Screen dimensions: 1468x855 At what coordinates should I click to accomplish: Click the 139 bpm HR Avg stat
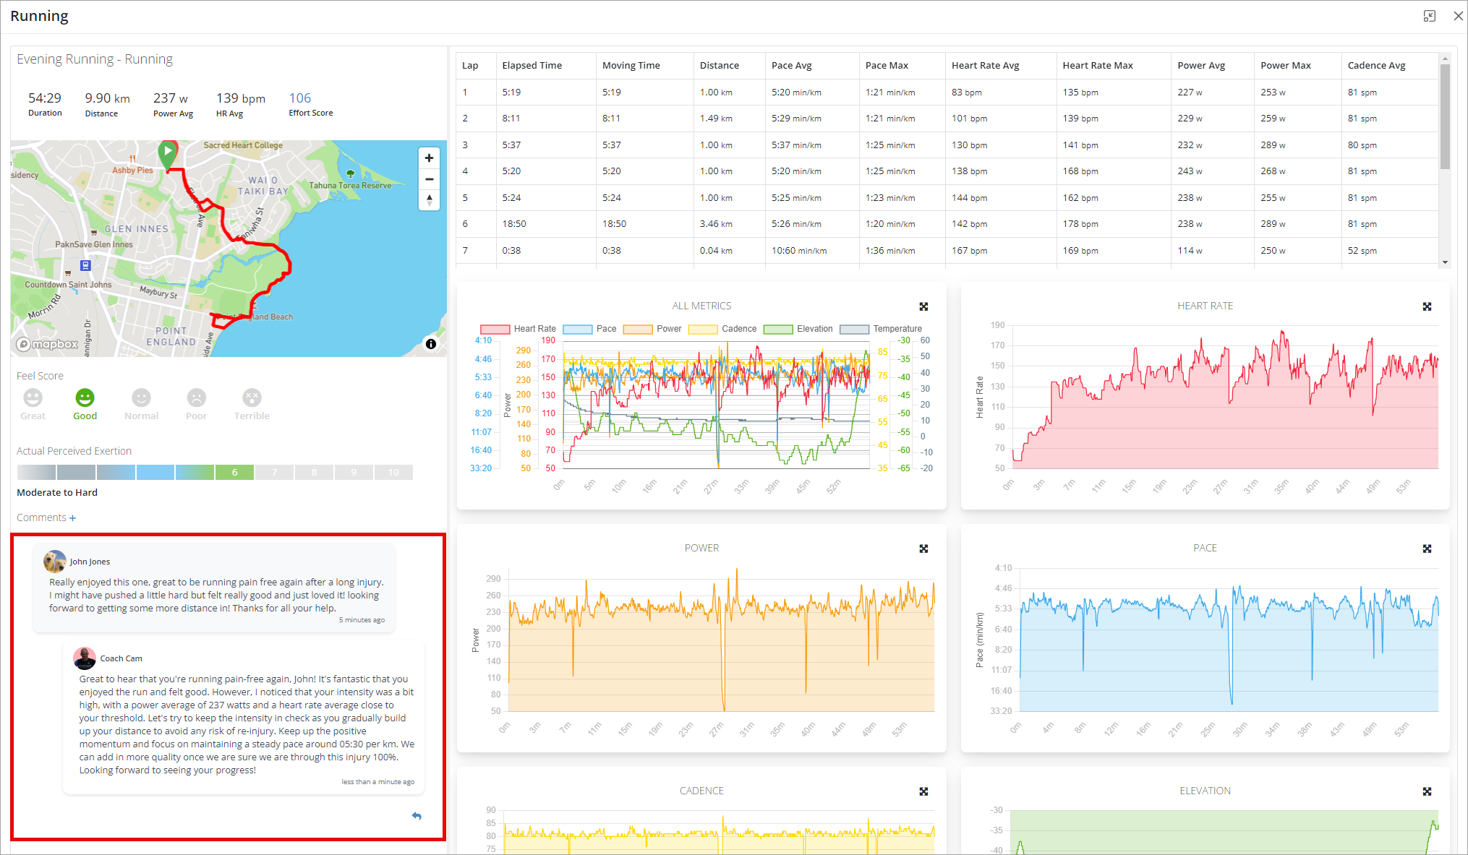240,103
